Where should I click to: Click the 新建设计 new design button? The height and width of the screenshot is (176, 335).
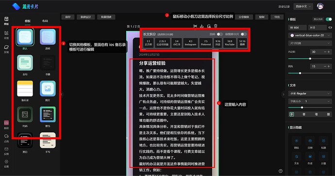coord(85,17)
